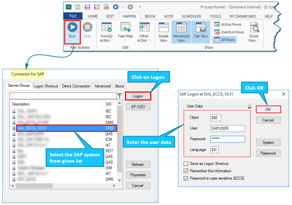Click the Properties button
The image size is (292, 205).
(138, 175)
